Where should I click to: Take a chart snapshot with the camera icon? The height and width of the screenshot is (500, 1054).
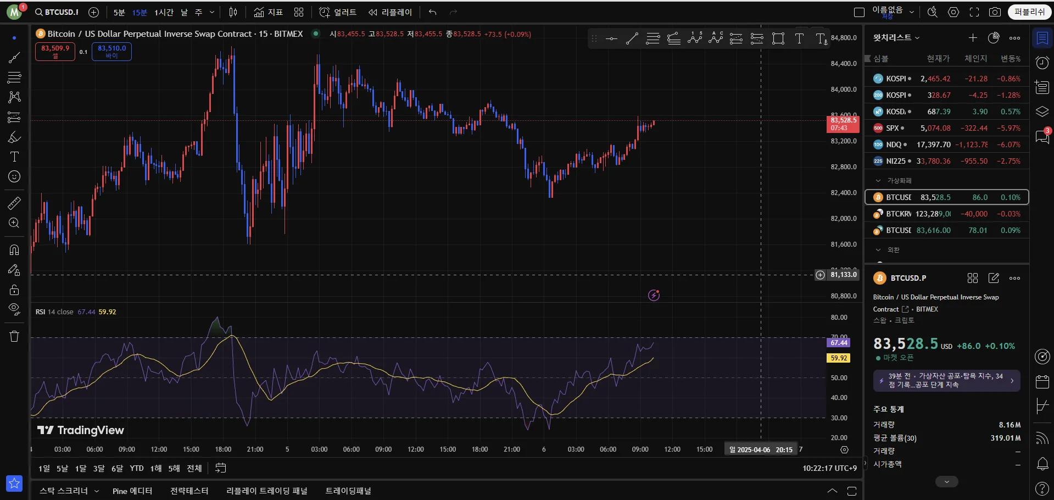pyautogui.click(x=995, y=12)
